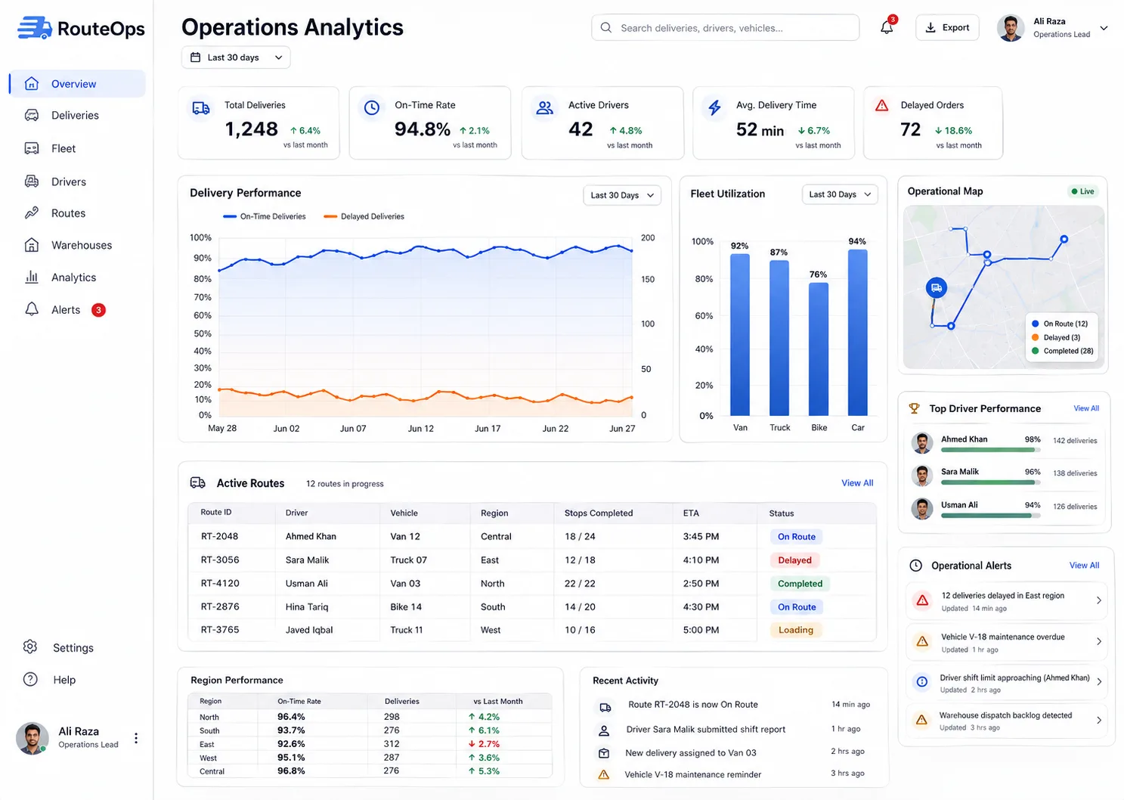Click the Live indicator on Operational Map

point(1082,192)
